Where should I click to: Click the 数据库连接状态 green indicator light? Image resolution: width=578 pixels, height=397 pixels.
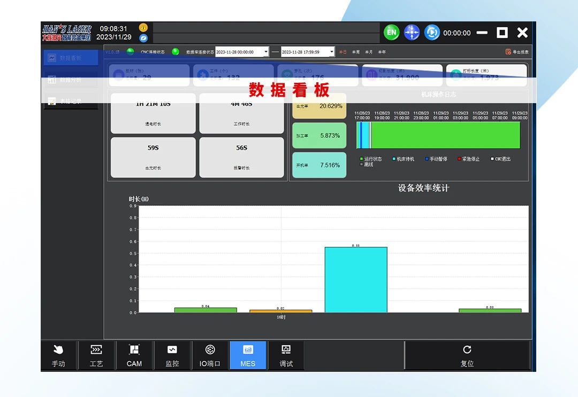click(x=176, y=52)
